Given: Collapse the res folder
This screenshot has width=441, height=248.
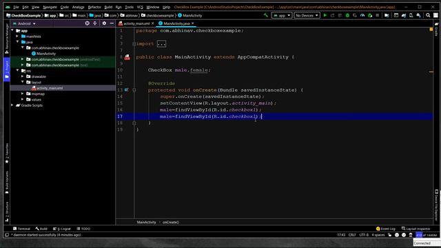Looking at the screenshot, I should point(17,70).
